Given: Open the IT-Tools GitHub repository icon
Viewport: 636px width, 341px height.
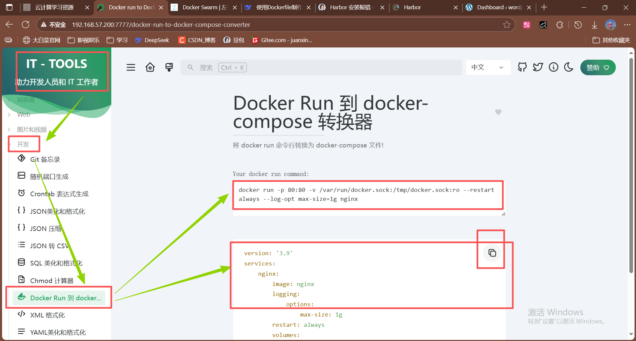Looking at the screenshot, I should point(522,67).
